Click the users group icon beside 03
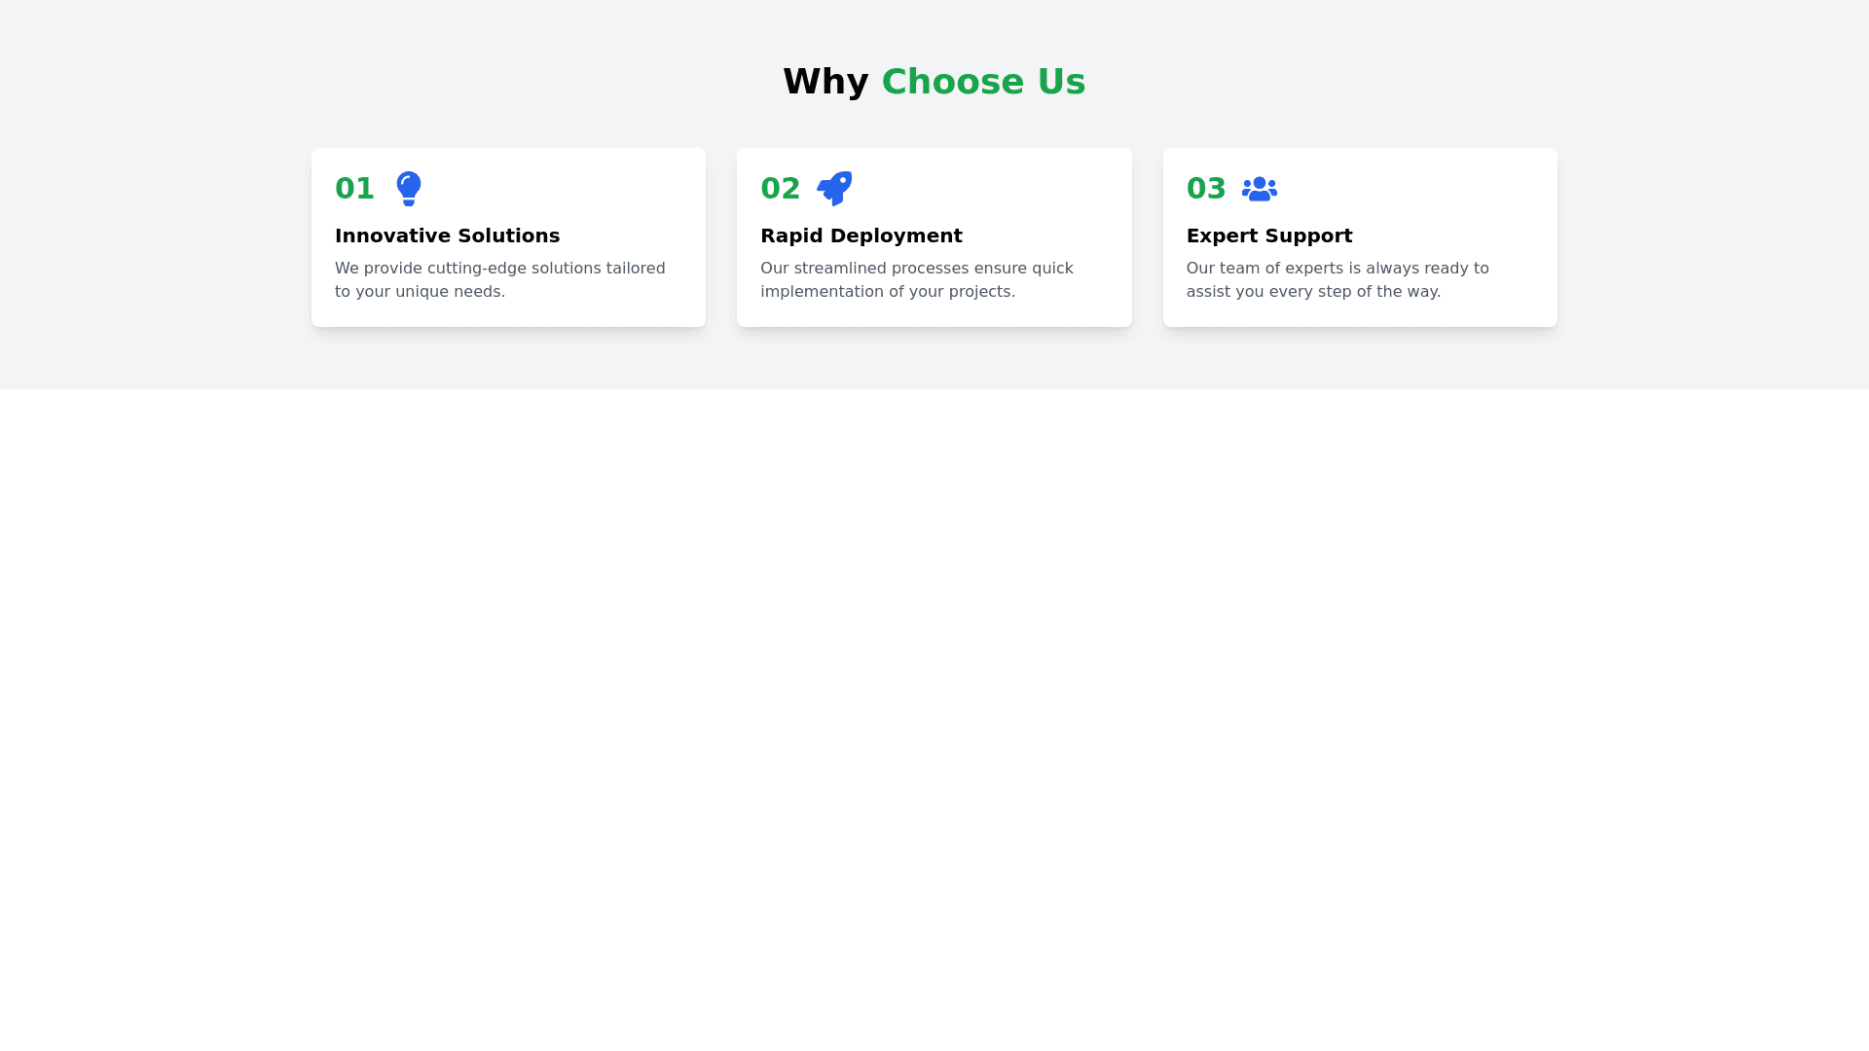1869x1051 pixels. (1259, 189)
